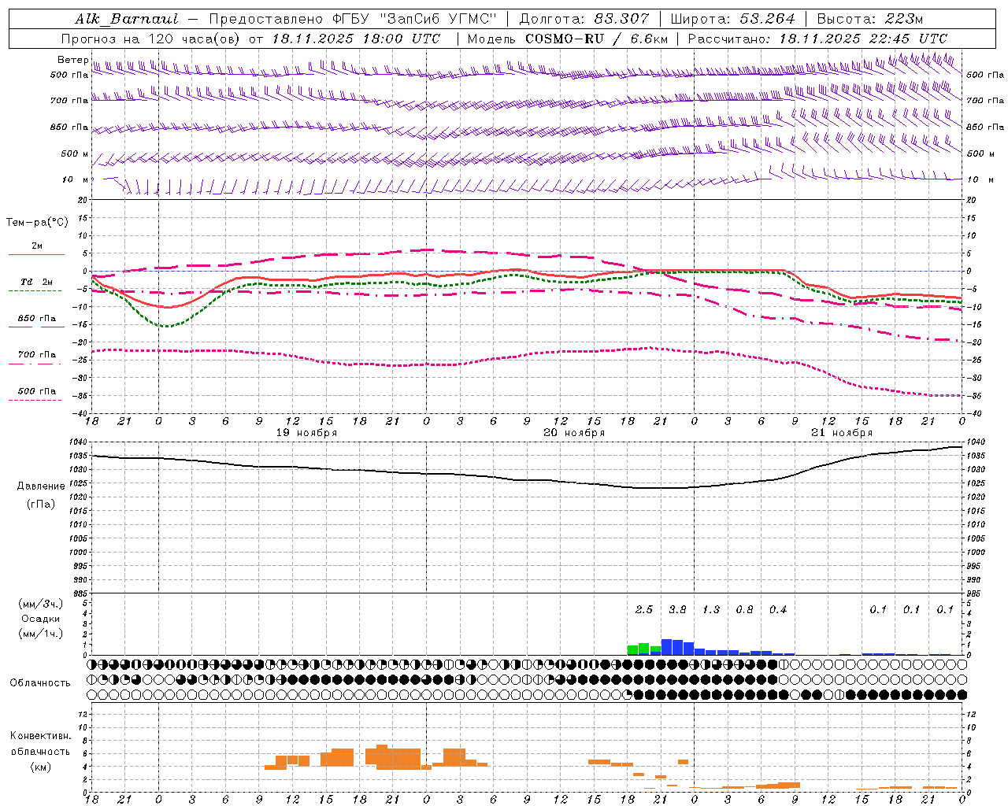Click the precipitation total "1.3"
Viewport: 1008px width, 806px height.
[711, 610]
